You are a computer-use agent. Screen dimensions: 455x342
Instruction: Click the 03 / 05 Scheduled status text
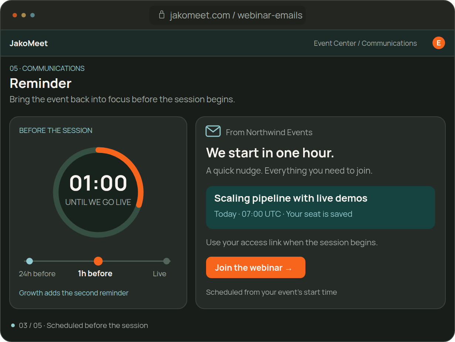coord(83,325)
